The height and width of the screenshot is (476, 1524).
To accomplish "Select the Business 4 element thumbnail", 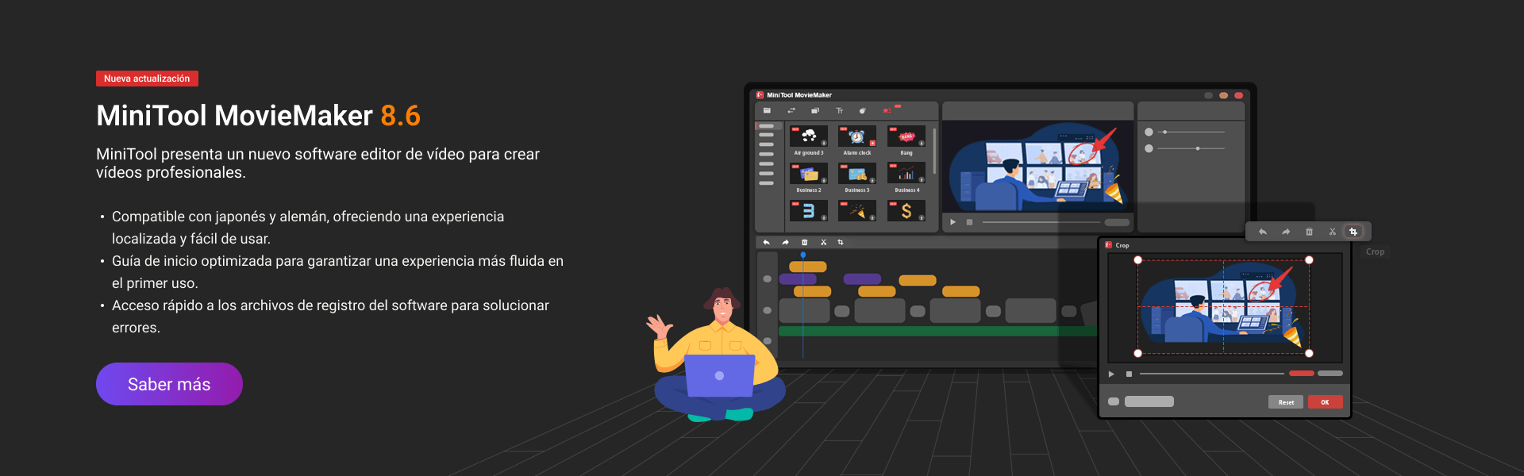I will (906, 173).
